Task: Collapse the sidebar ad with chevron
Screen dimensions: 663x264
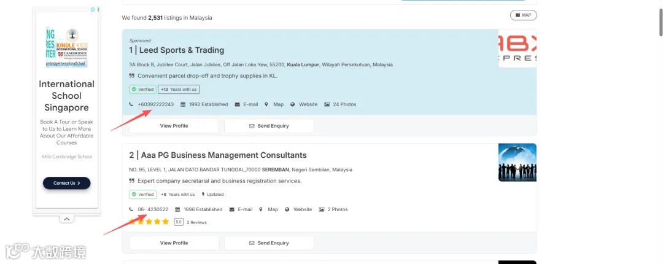Action: pyautogui.click(x=66, y=219)
